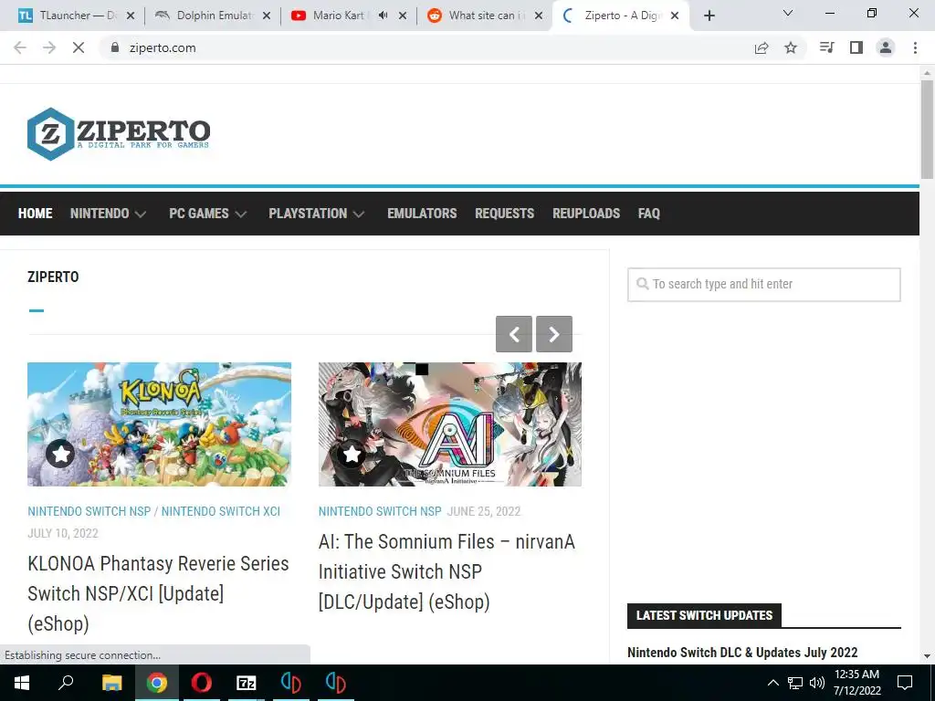The image size is (935, 701).
Task: Open File Explorer from taskbar
Action: click(111, 683)
